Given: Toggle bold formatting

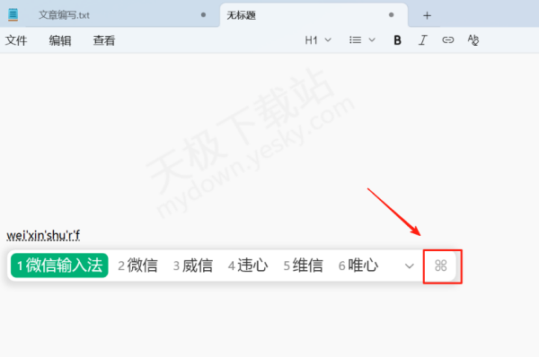Looking at the screenshot, I should [397, 40].
